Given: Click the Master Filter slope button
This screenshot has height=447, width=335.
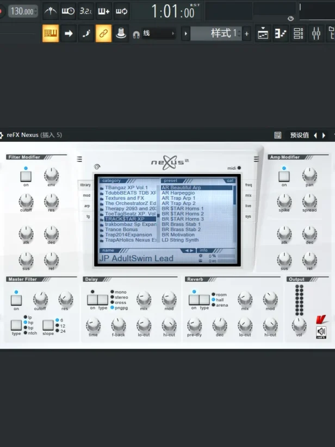Looking at the screenshot, I should point(48,325).
